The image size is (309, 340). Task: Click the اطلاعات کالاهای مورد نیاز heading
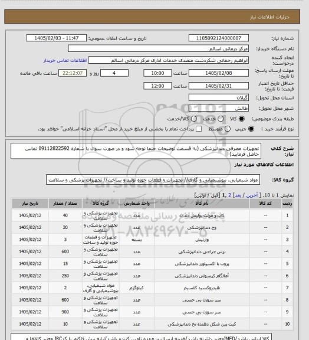click(264, 165)
